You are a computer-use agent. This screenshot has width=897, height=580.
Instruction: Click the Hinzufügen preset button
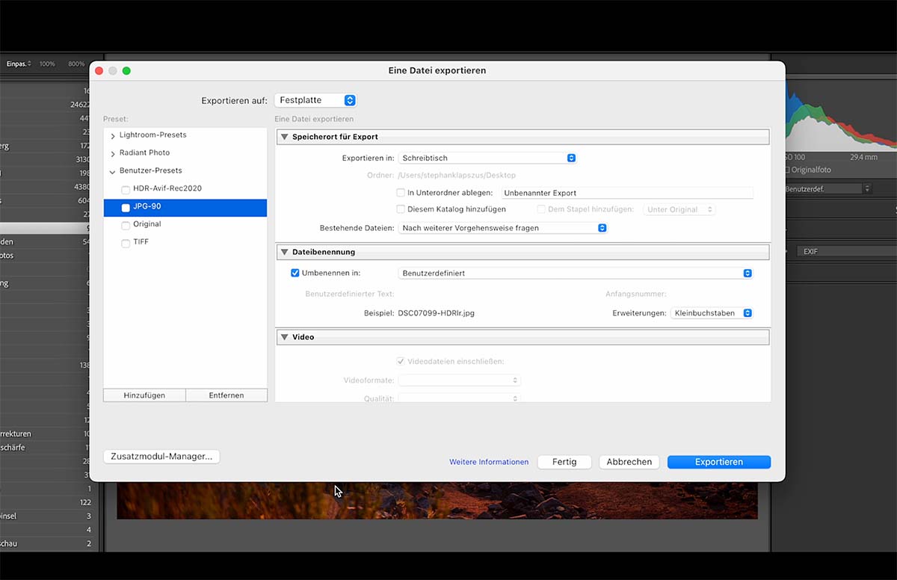tap(144, 395)
